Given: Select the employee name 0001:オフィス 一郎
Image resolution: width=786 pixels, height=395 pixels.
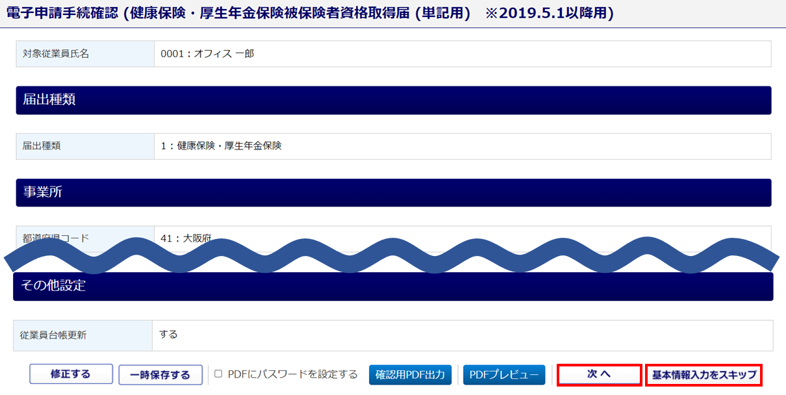Looking at the screenshot, I should point(207,54).
